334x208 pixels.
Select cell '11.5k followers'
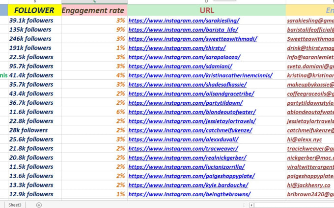pos(35,166)
